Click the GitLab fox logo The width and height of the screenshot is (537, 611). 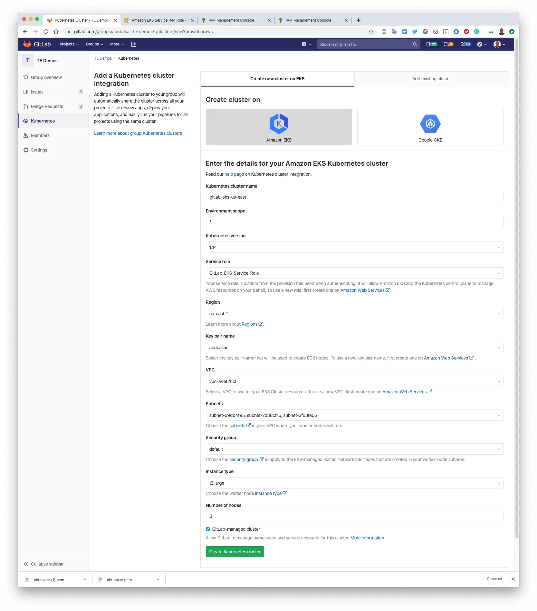coord(27,44)
